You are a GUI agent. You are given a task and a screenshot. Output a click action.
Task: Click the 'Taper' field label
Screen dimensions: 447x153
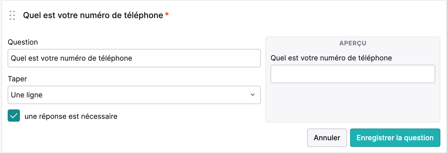17,79
